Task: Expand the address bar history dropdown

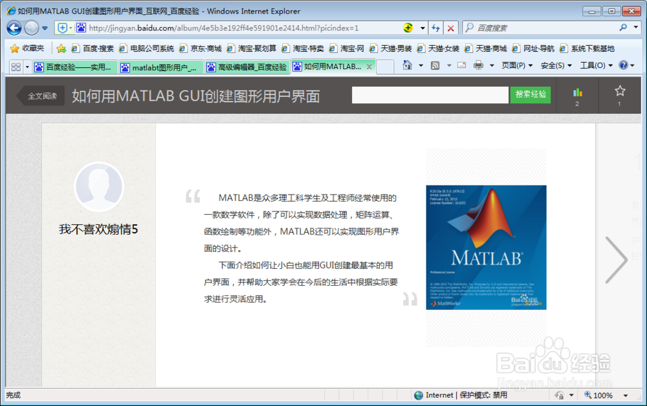Action: point(422,28)
